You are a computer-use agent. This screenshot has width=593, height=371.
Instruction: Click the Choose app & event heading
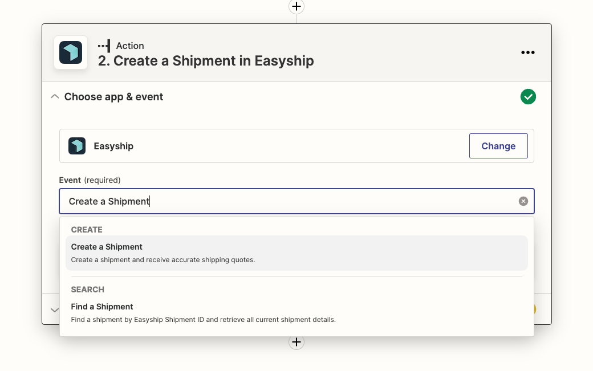click(x=113, y=97)
